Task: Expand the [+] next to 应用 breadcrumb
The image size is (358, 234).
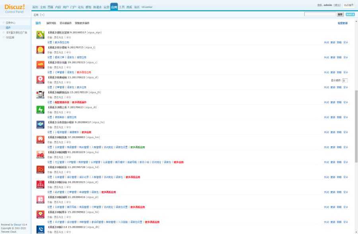Action: coord(42,15)
